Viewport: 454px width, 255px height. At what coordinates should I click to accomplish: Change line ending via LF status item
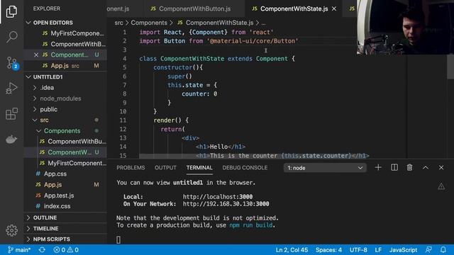378,250
